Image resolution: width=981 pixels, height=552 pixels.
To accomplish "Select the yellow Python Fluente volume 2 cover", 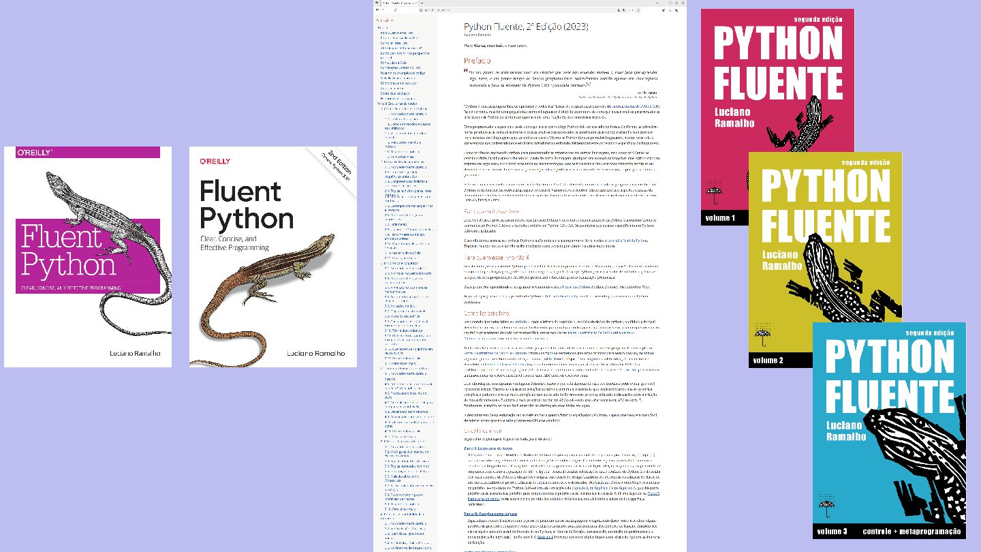I will coord(826,259).
